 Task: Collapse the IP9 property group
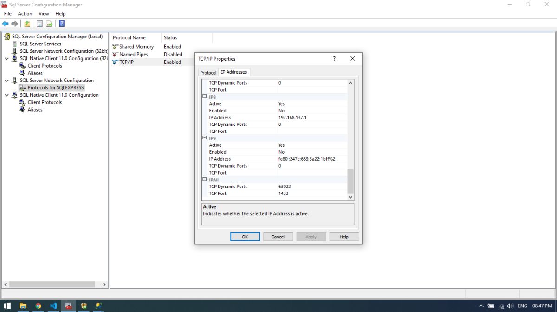pyautogui.click(x=204, y=138)
